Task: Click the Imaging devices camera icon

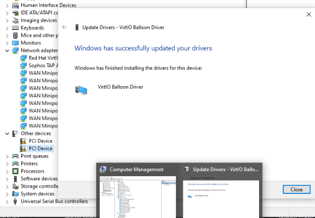Action: (15, 21)
